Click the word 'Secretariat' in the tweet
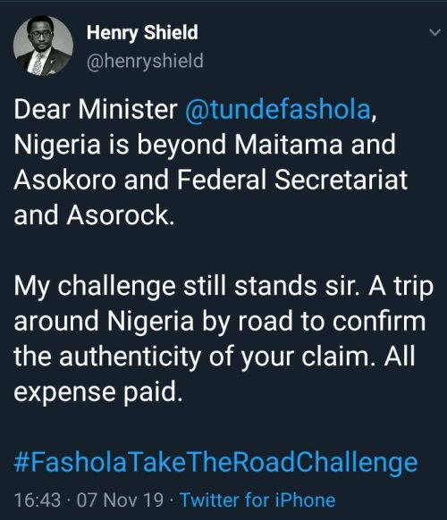This screenshot has height=520, width=447. (341, 180)
